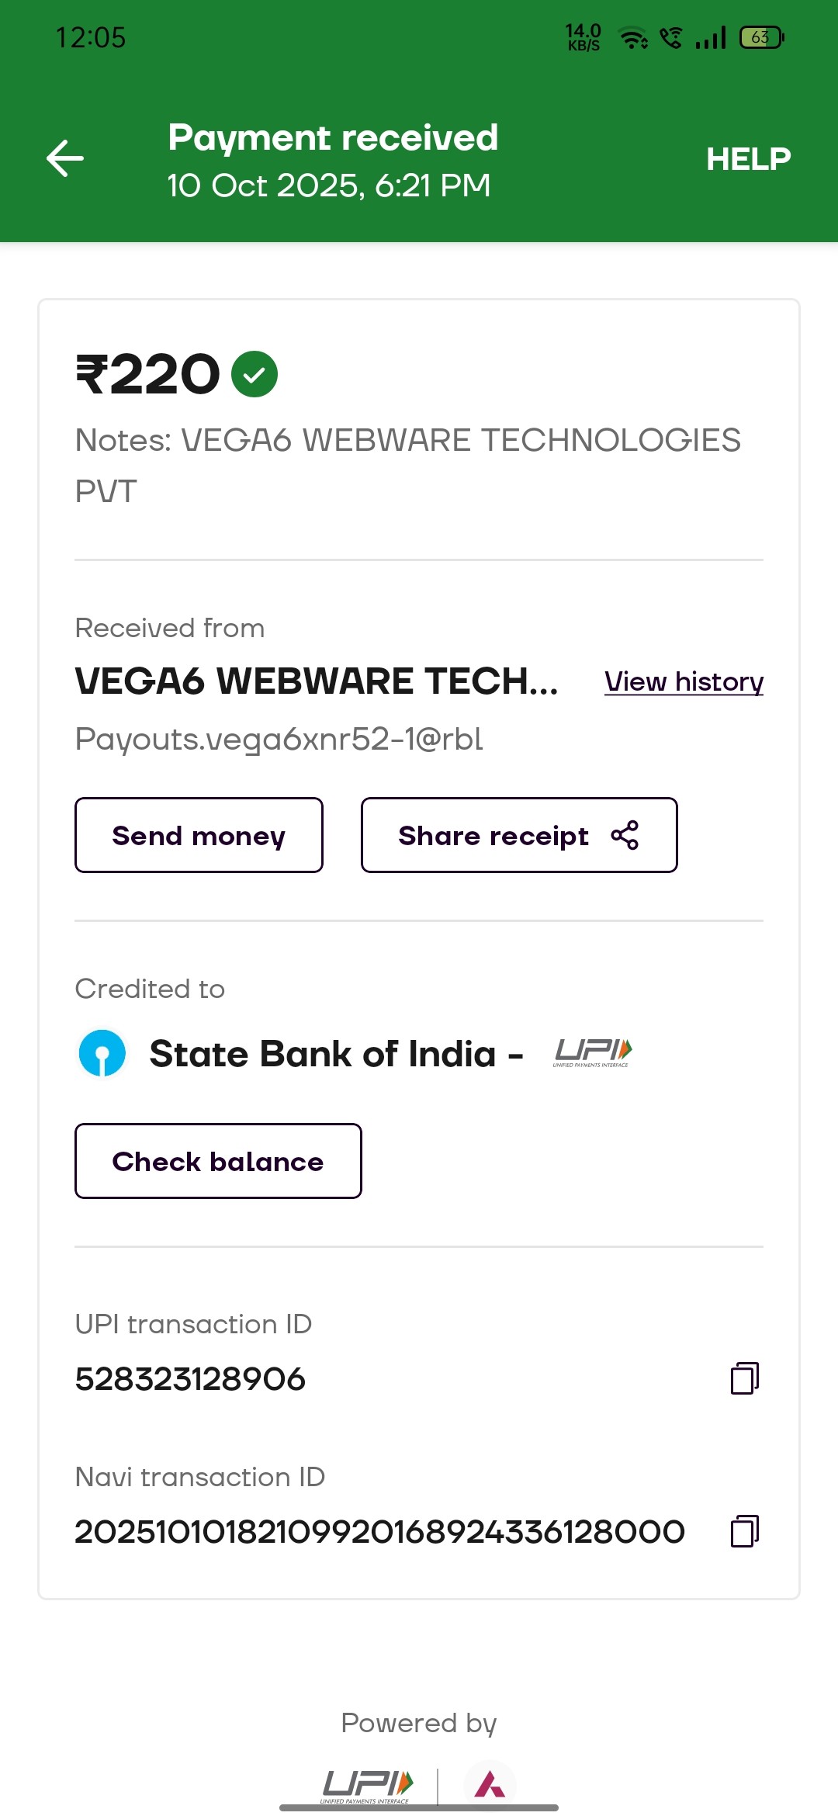Open View history link

coord(684,681)
